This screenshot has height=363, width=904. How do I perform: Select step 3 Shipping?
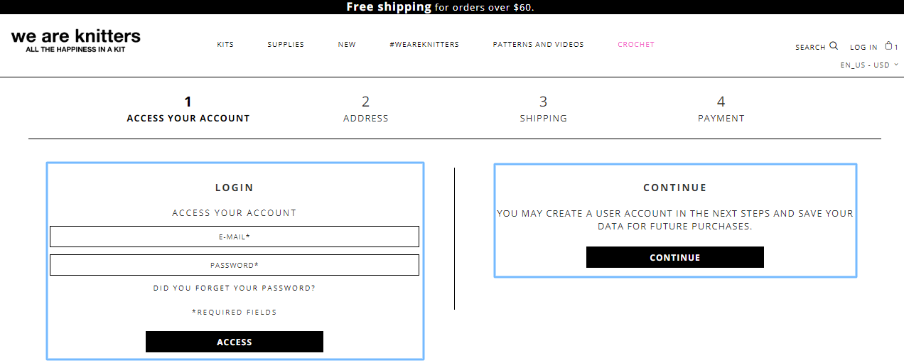tap(544, 109)
